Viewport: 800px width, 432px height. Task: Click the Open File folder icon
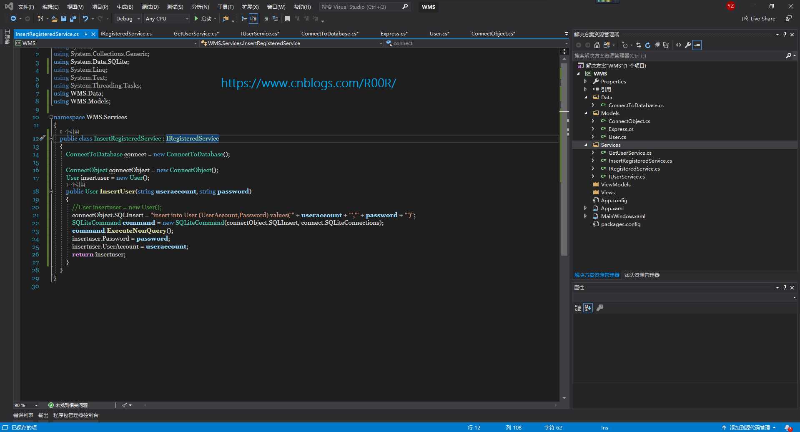click(x=54, y=19)
